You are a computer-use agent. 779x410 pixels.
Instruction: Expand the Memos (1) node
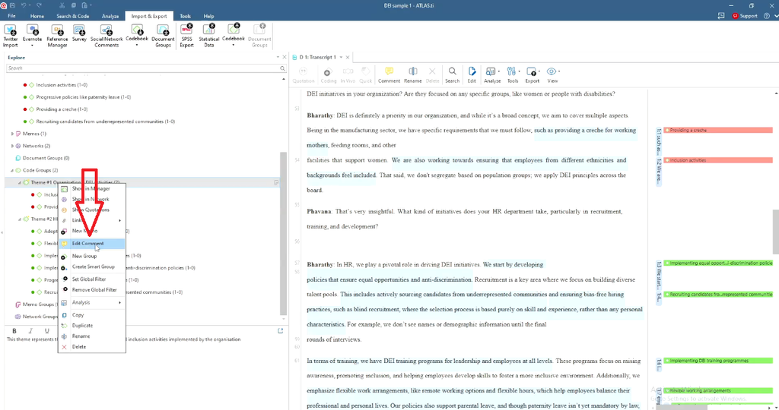coord(12,134)
